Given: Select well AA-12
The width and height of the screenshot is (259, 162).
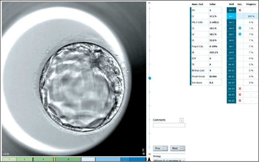Looking at the screenshot, I should (x=231, y=77).
